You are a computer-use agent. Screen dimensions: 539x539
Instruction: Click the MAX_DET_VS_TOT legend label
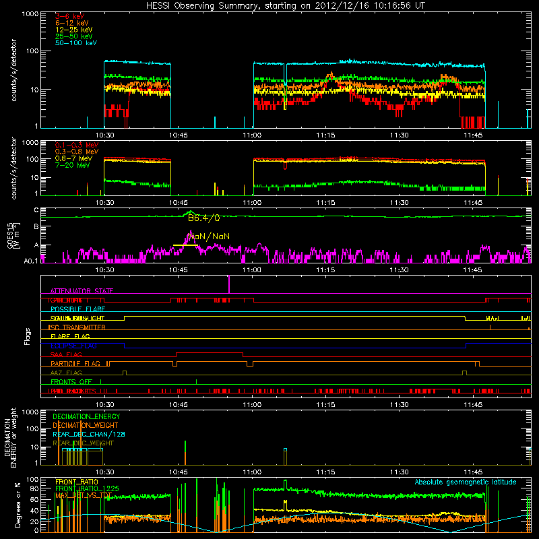coord(84,495)
